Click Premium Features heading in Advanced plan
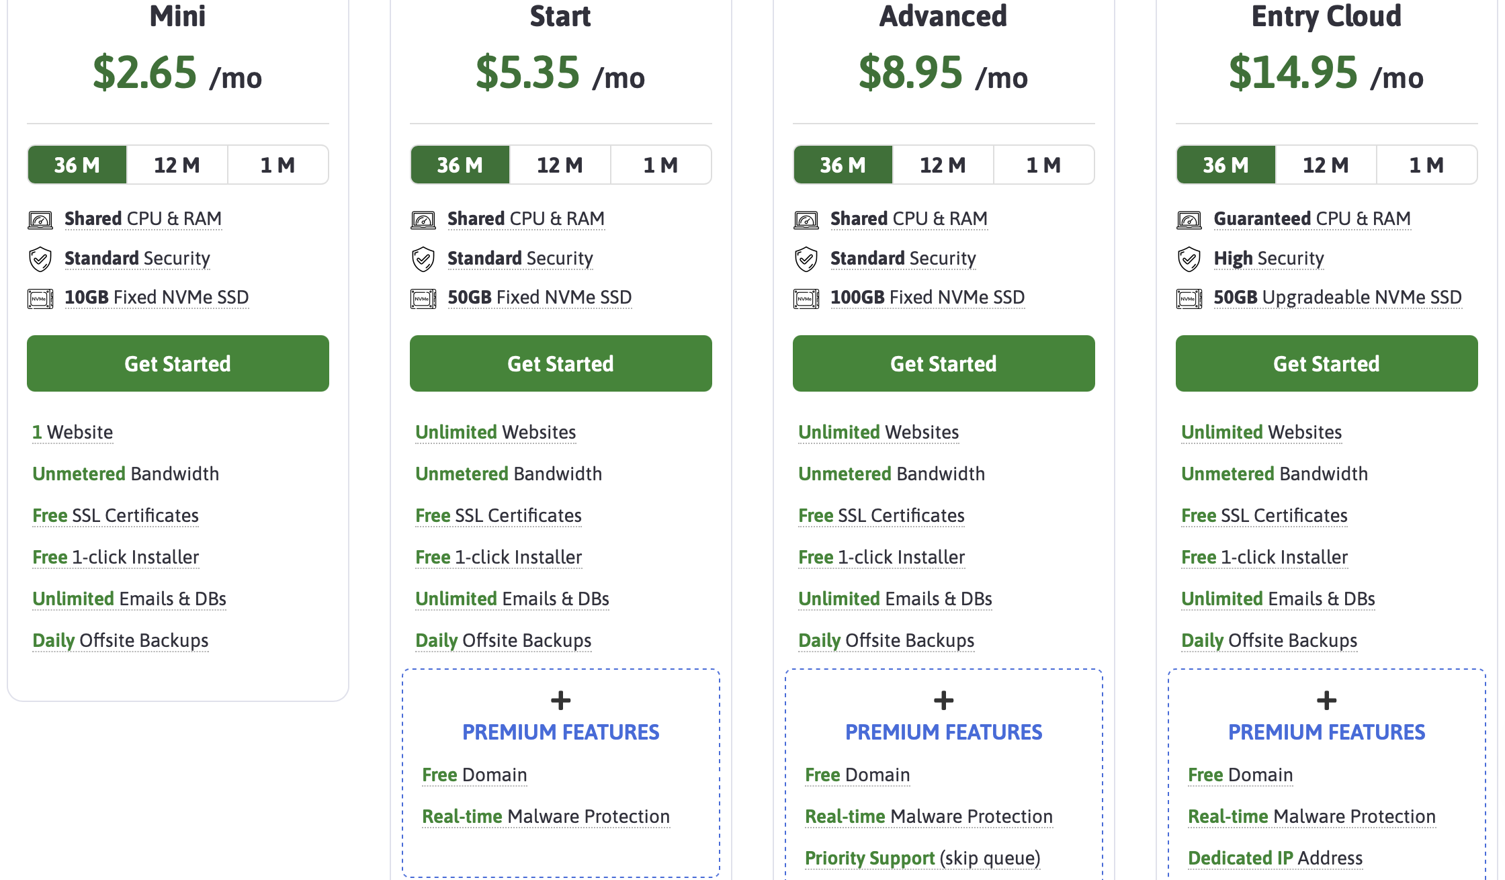Screen dimensions: 1505x880 [944, 732]
